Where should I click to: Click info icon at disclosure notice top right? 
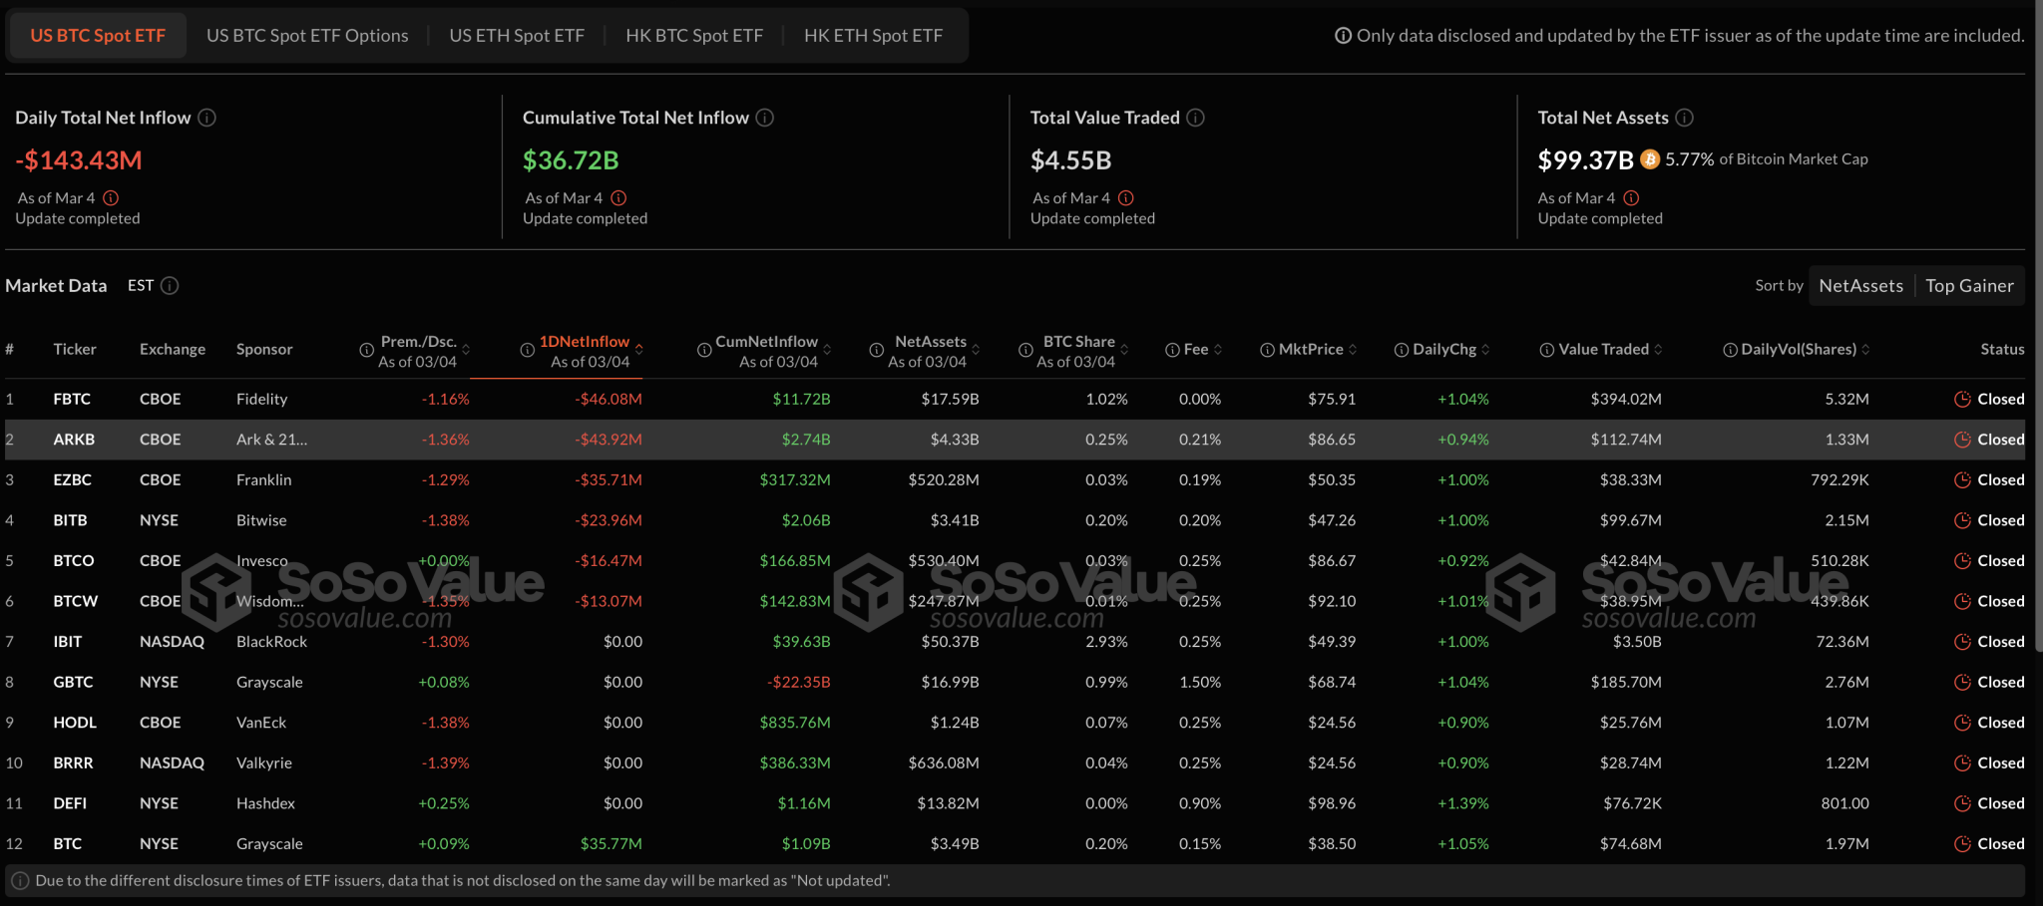[1344, 36]
